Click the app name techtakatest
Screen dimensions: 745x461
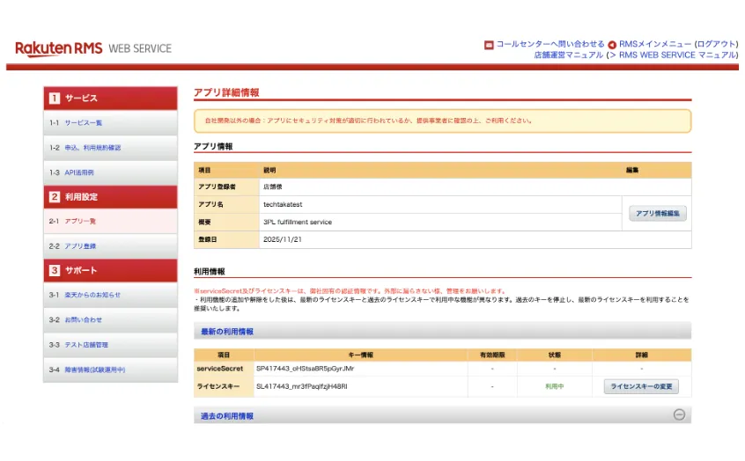coord(283,204)
